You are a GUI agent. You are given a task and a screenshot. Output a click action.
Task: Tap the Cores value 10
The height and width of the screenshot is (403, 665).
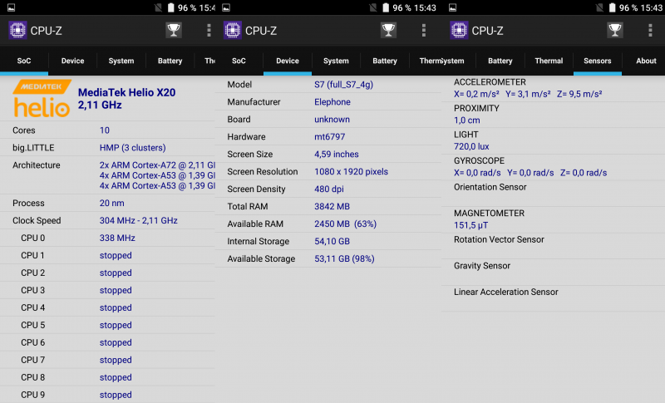pyautogui.click(x=105, y=130)
